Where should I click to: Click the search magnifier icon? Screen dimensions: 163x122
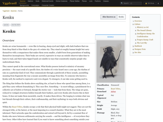coord(122,3)
